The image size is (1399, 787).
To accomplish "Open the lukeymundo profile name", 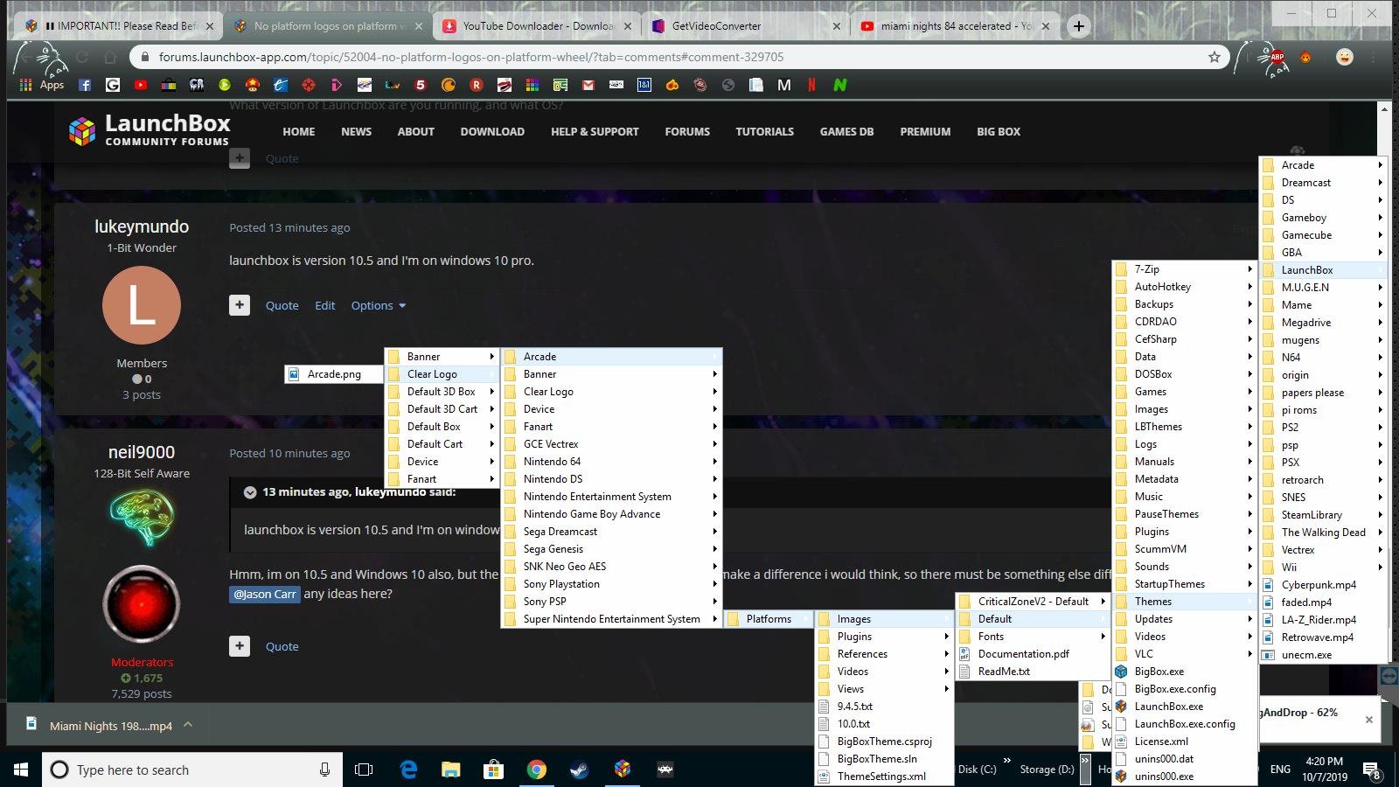I will pos(142,226).
